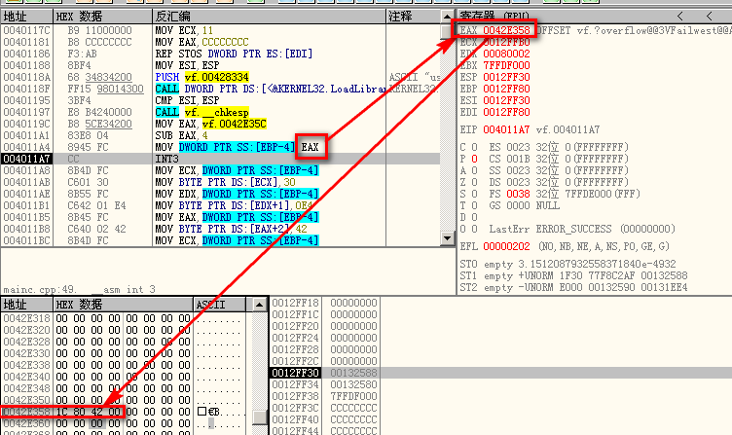This screenshot has height=435, width=732.
Task: Click the 注释 column header
Action: (x=400, y=18)
